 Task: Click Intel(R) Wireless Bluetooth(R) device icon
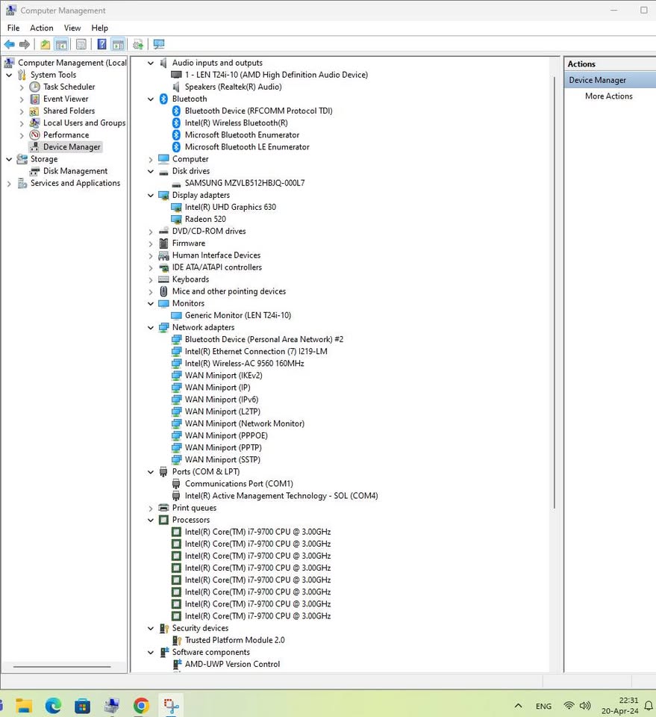[176, 122]
